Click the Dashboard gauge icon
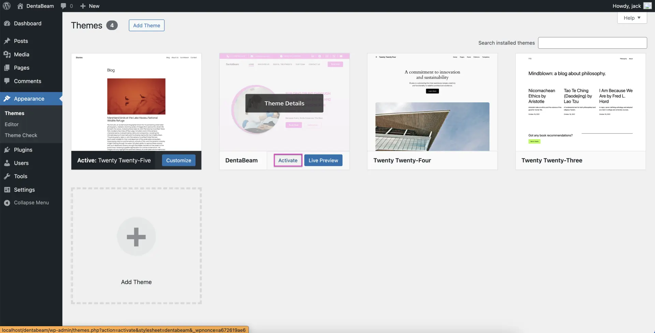The image size is (655, 333). click(x=7, y=23)
